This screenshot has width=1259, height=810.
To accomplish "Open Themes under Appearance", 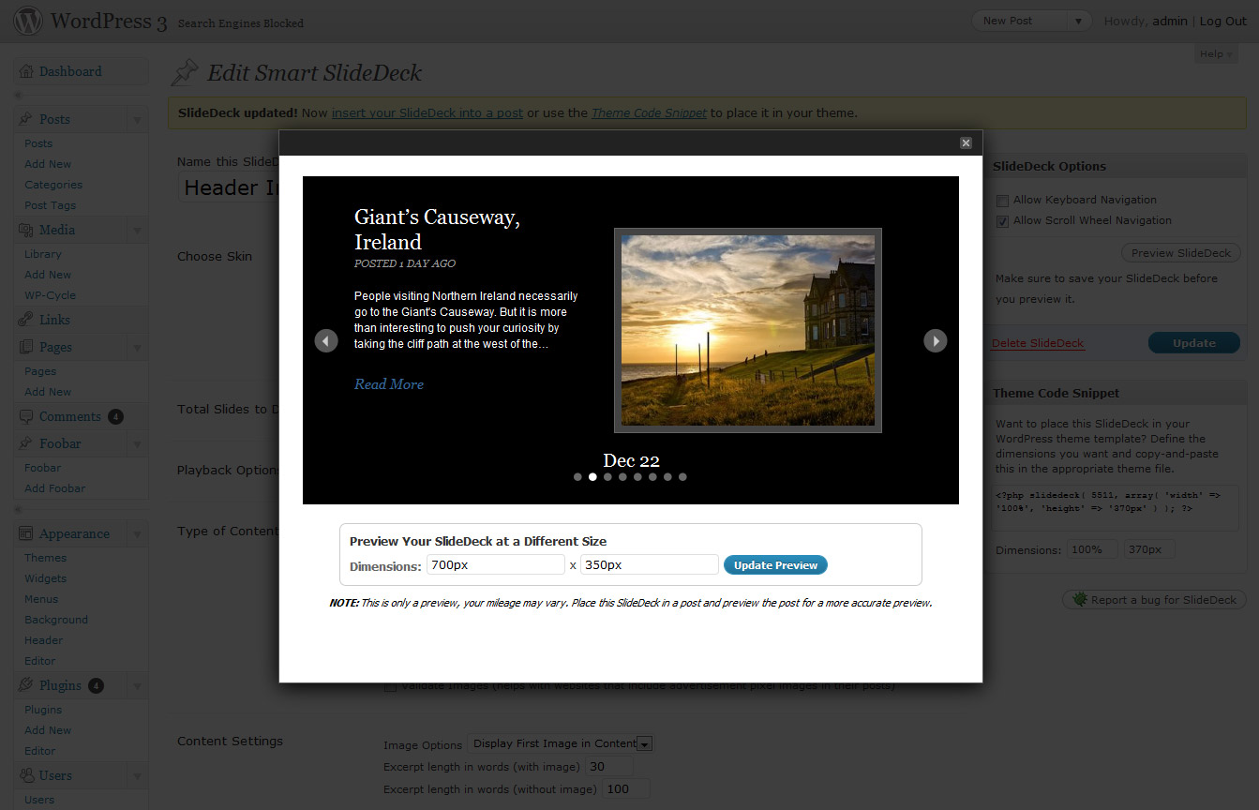I will [x=45, y=558].
